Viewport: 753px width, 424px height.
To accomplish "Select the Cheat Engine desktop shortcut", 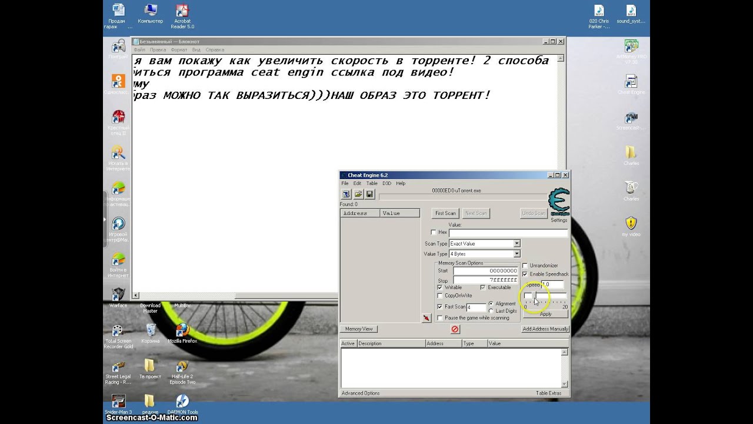I will [x=631, y=81].
